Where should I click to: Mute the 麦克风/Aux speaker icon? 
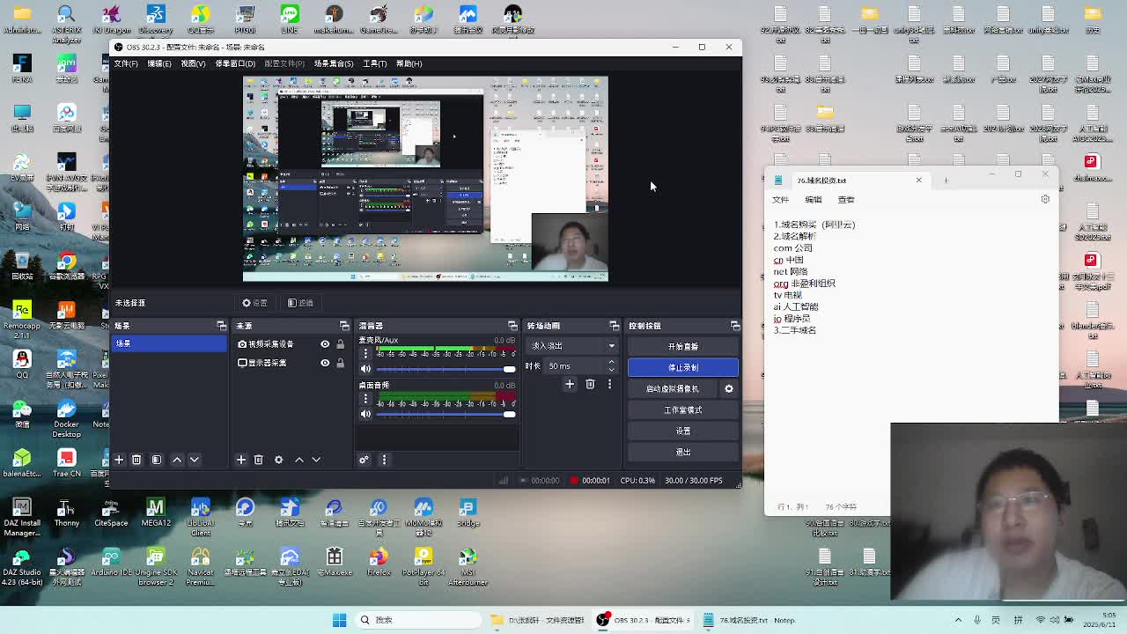pos(365,369)
